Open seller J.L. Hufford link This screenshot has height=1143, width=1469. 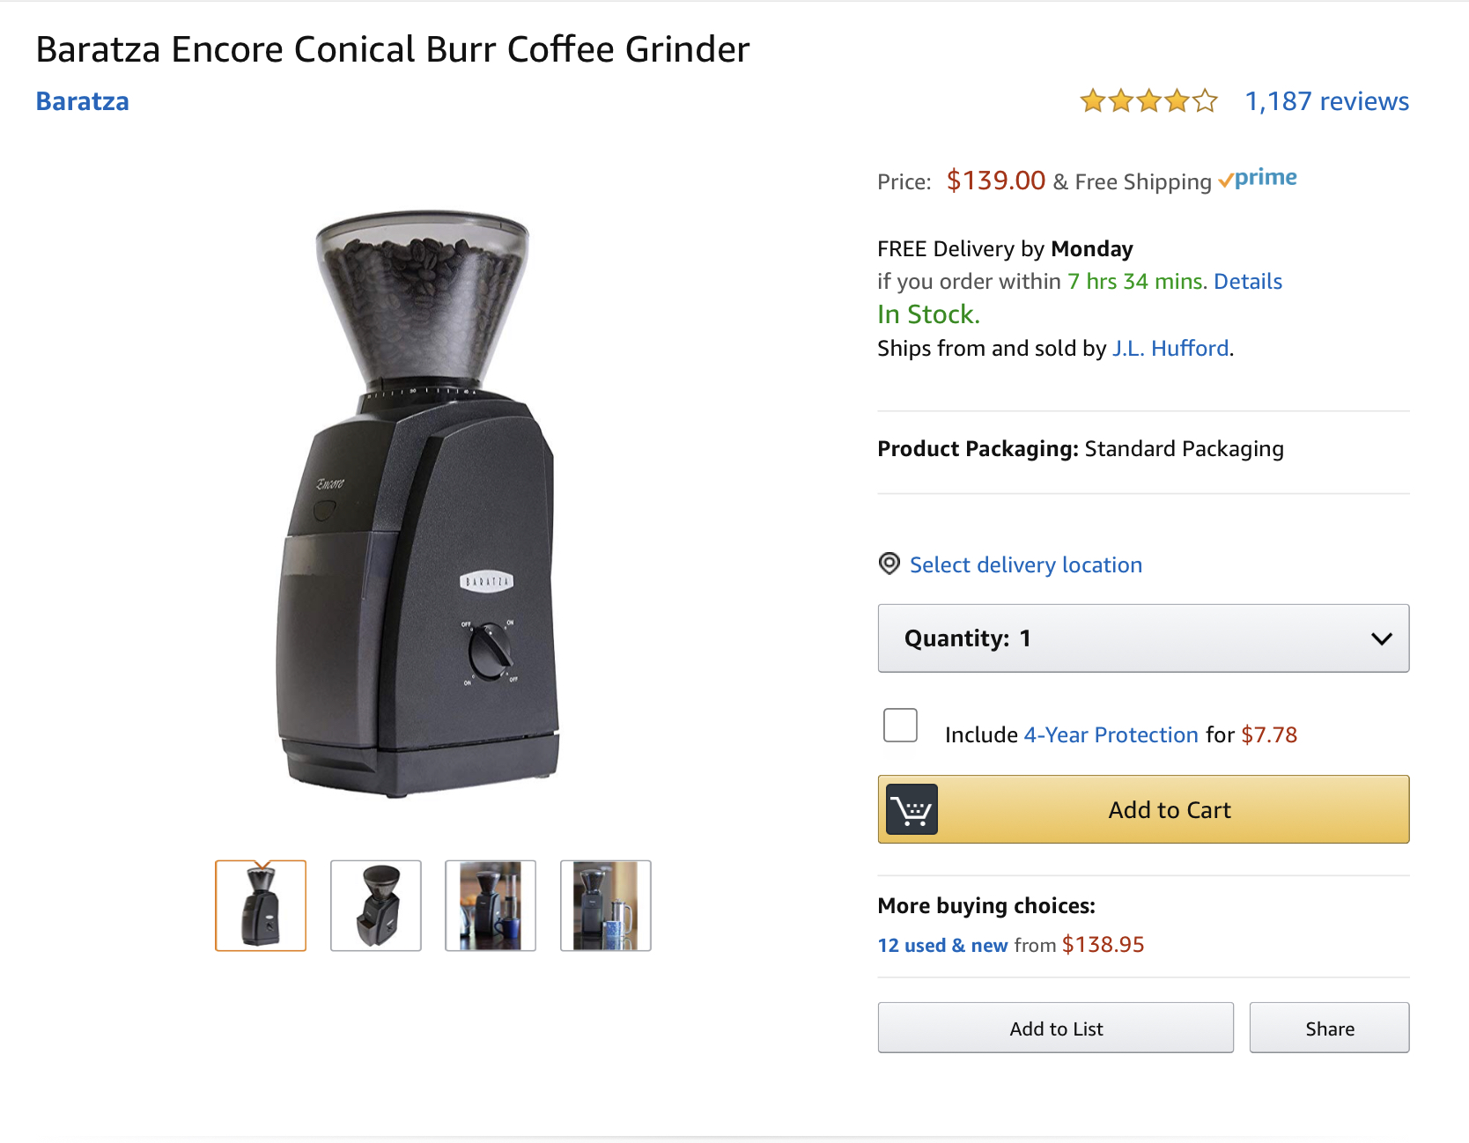(1170, 348)
